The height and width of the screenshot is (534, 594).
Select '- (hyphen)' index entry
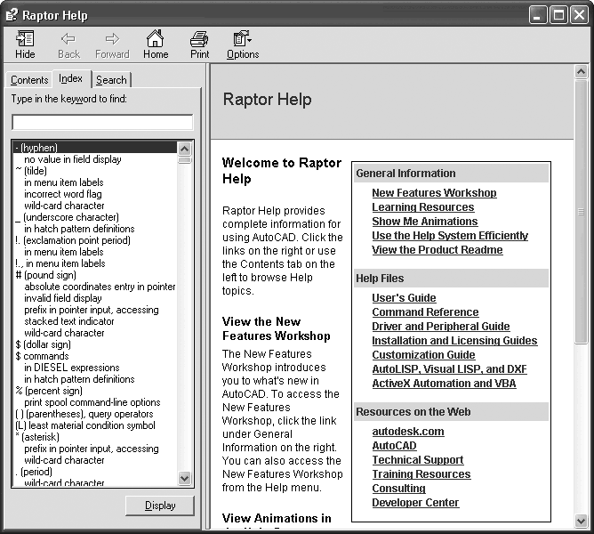[36, 148]
